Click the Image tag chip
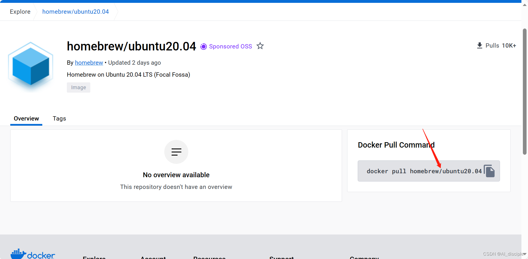This screenshot has width=528, height=259. click(x=79, y=87)
